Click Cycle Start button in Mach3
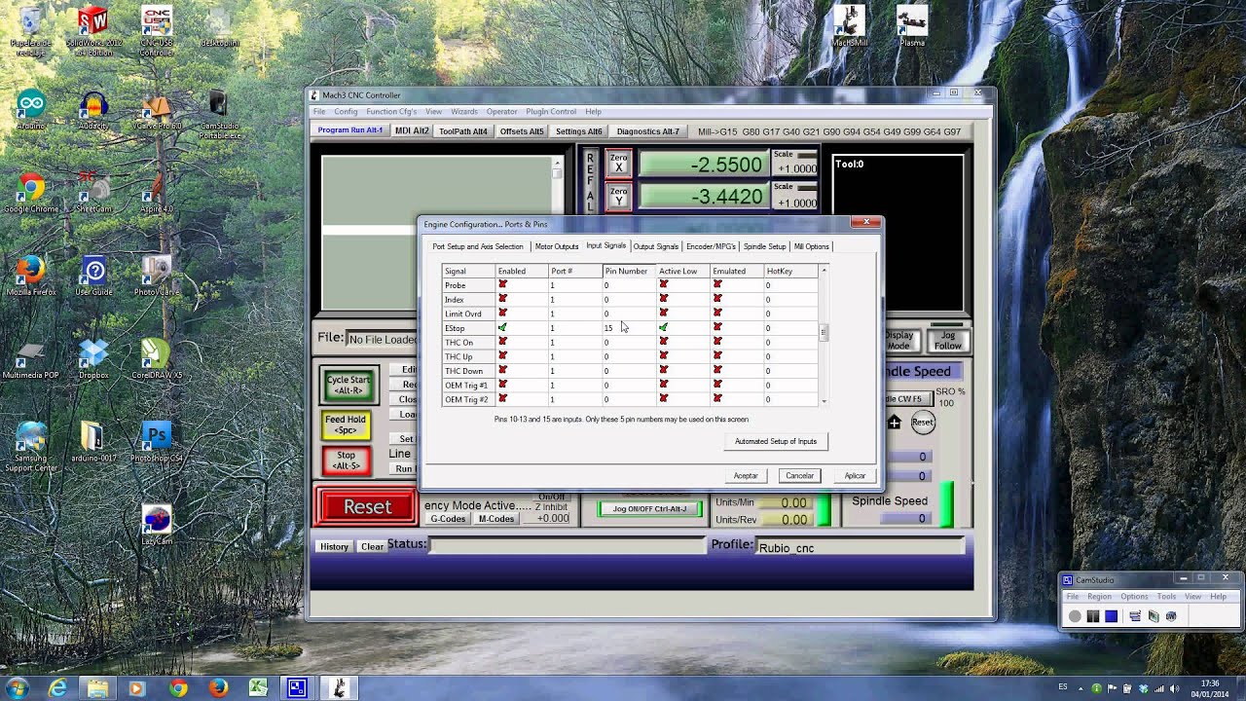The width and height of the screenshot is (1246, 701). point(348,386)
